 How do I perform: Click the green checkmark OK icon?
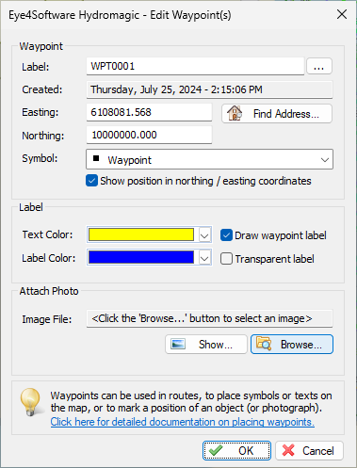(216, 450)
